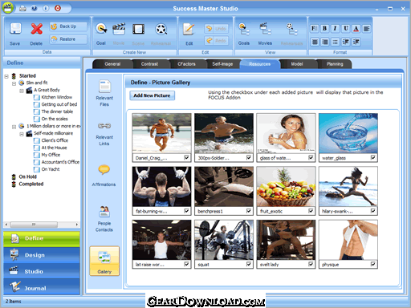
Task: Toggle the squat picture checkbox
Action: coord(249,264)
